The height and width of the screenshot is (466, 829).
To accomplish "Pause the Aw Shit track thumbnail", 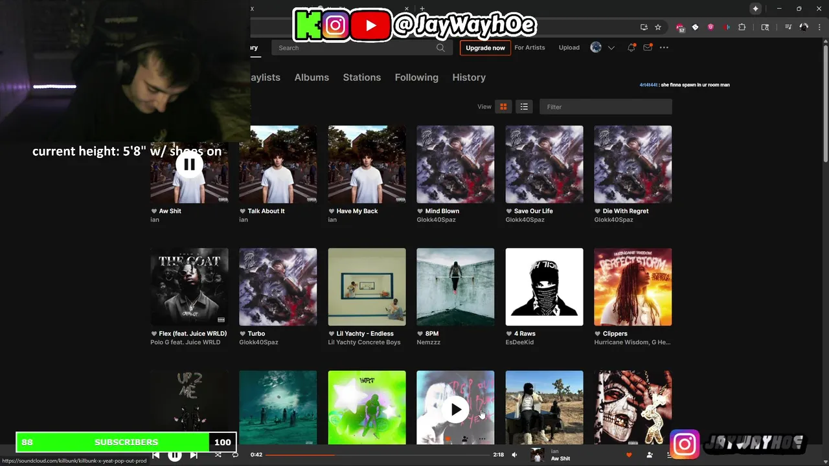I will click(189, 164).
